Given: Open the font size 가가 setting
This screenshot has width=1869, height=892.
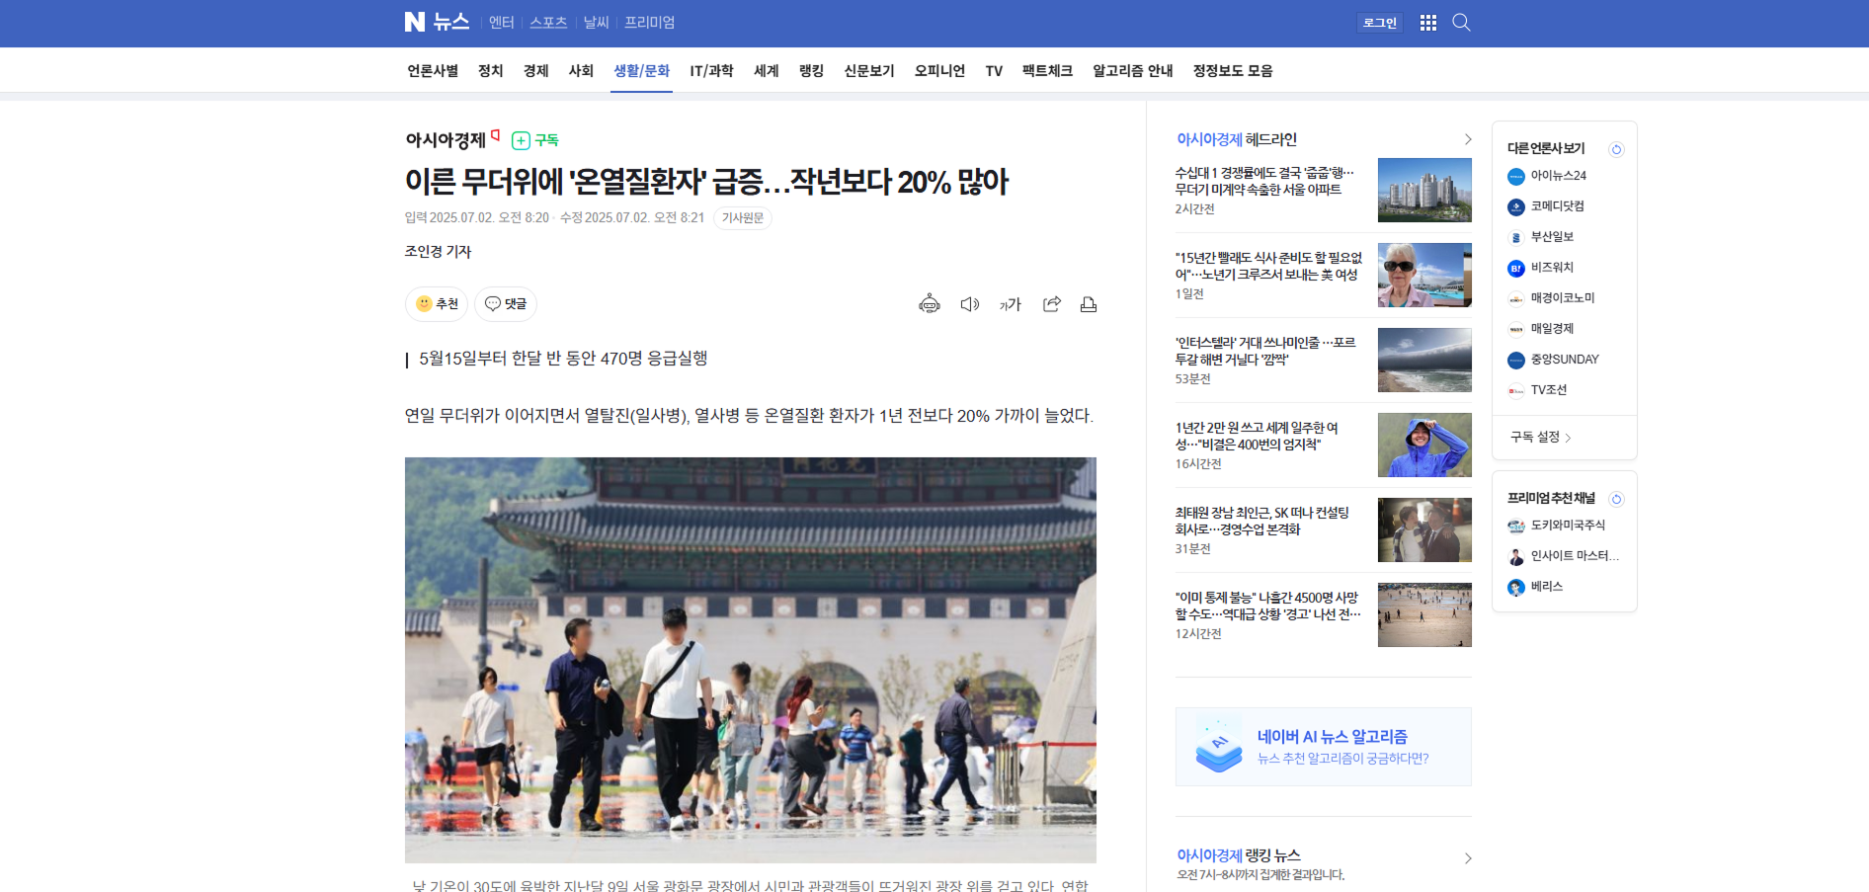Looking at the screenshot, I should click(1010, 304).
